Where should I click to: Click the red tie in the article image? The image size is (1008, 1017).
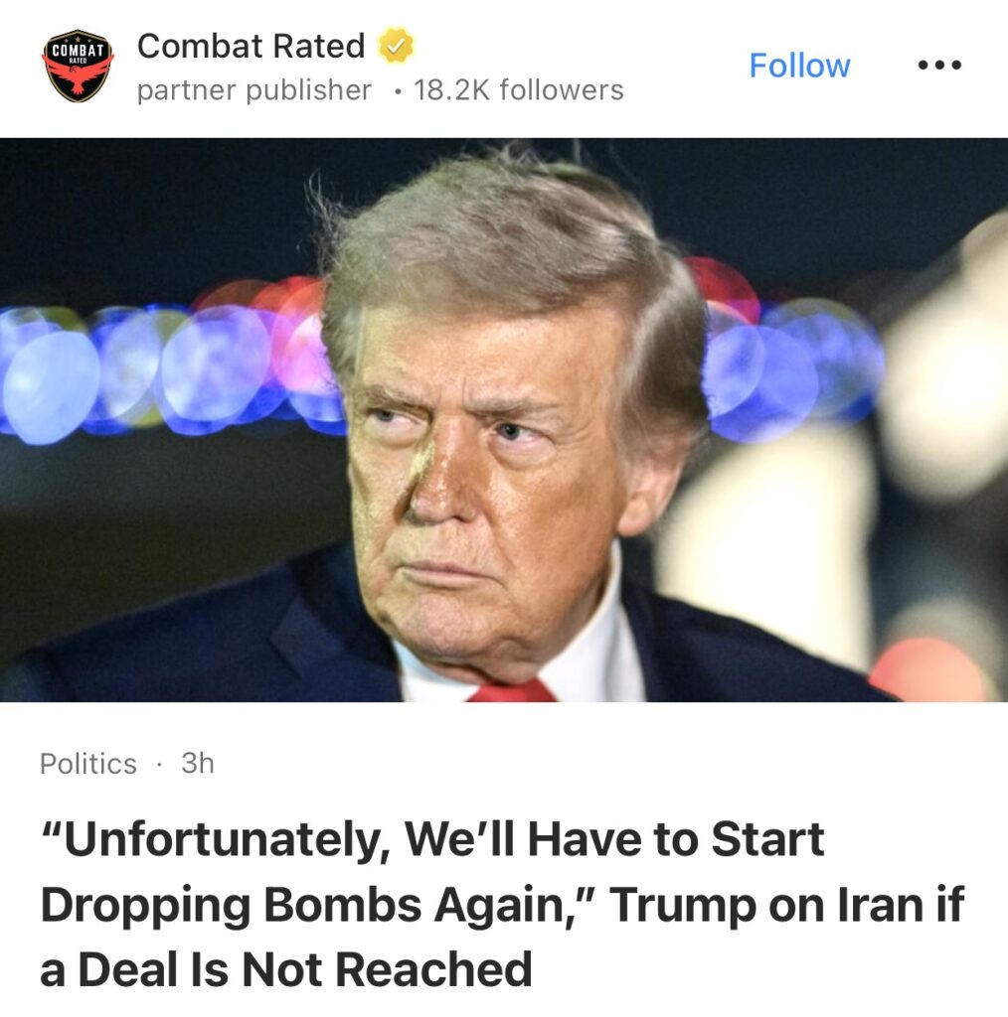512,691
